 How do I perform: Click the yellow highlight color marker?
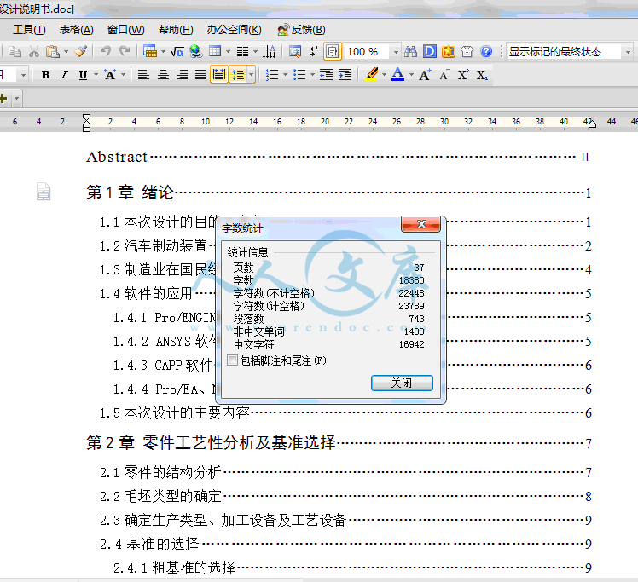[371, 75]
